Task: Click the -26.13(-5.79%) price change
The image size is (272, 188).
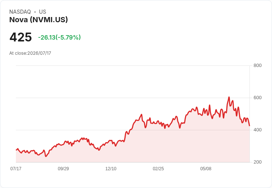Action: tap(59, 37)
